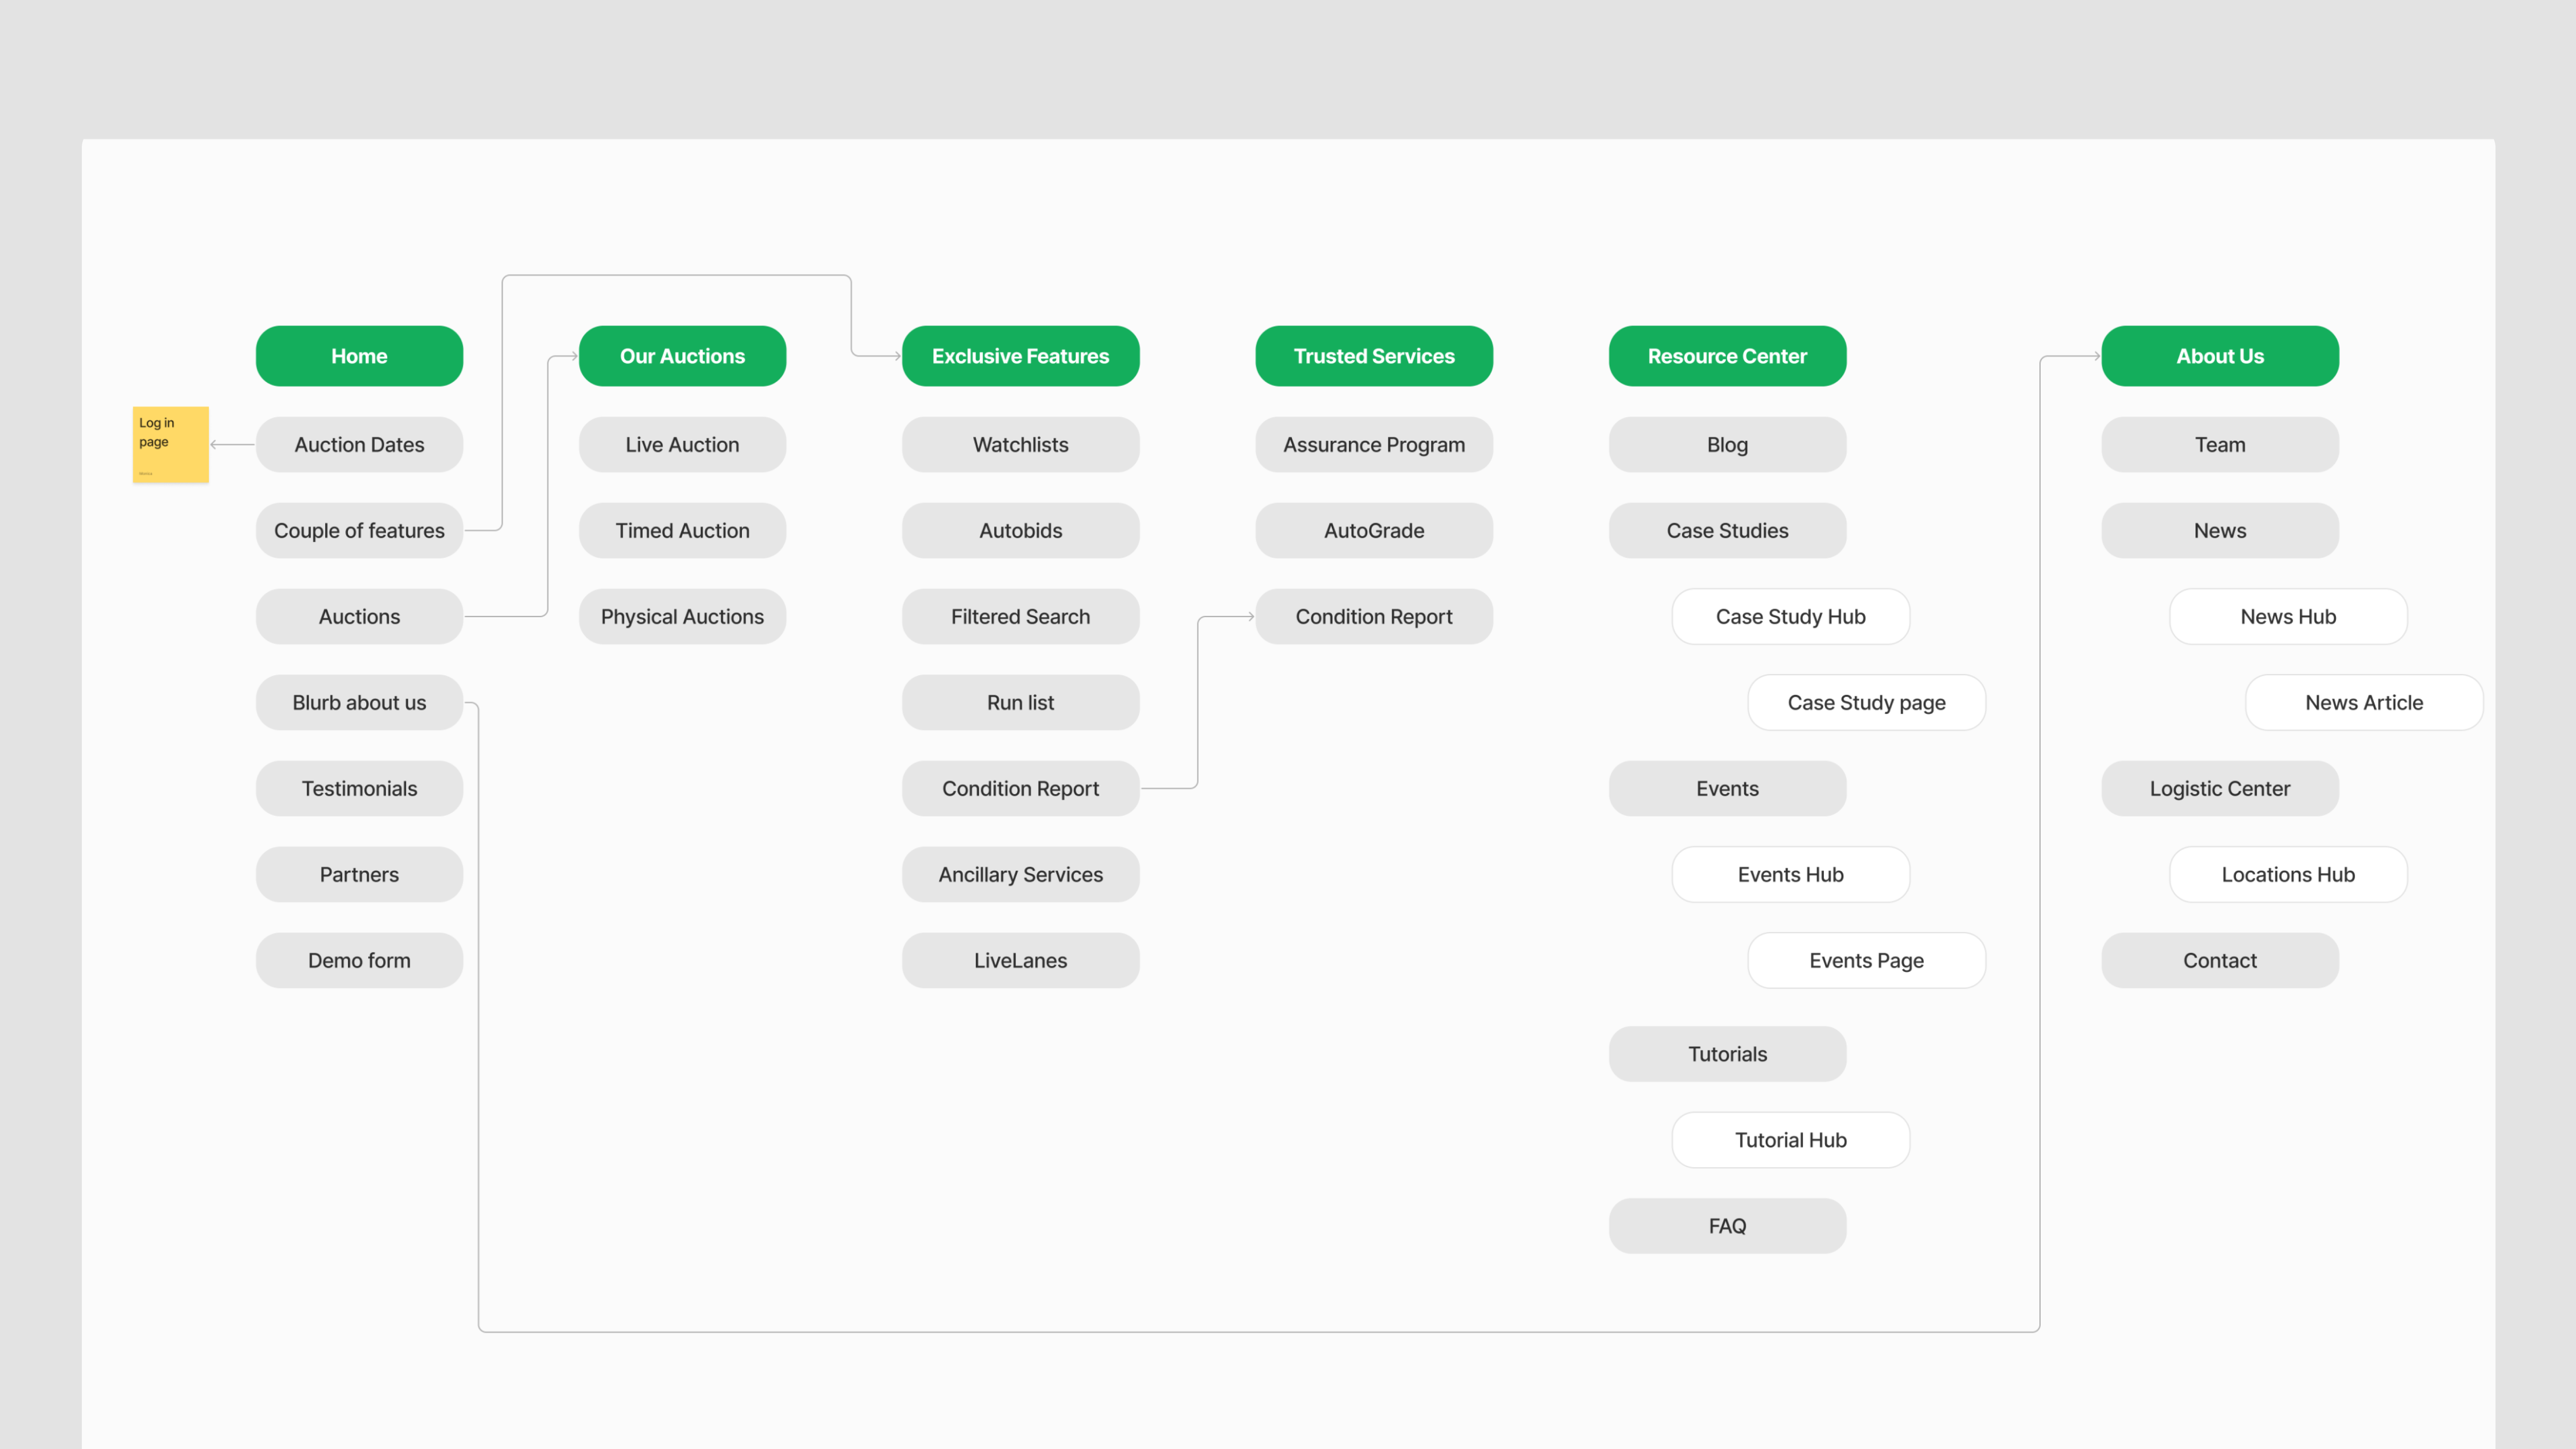
Task: Select the green About Us header node
Action: 2220,356
